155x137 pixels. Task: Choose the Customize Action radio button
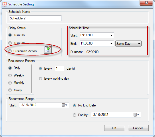(10, 51)
